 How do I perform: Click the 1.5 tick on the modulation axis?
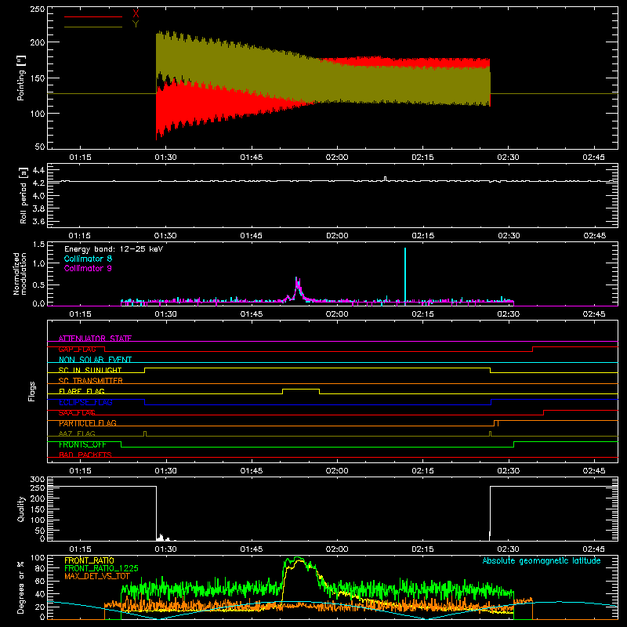38,245
